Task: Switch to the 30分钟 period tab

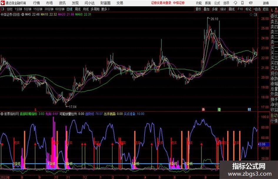Action: 49,9
